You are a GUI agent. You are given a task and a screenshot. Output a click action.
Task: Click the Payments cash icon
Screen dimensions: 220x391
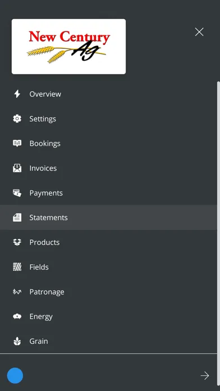(x=17, y=193)
